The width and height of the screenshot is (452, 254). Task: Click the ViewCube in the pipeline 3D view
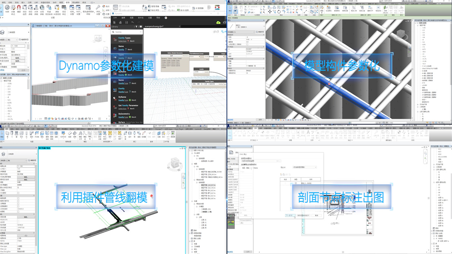pos(174,163)
